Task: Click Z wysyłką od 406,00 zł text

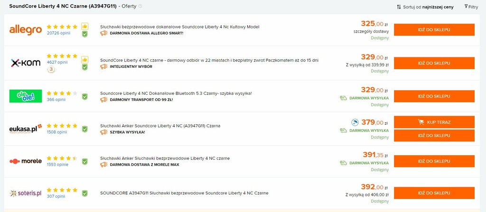Action: pos(367,194)
